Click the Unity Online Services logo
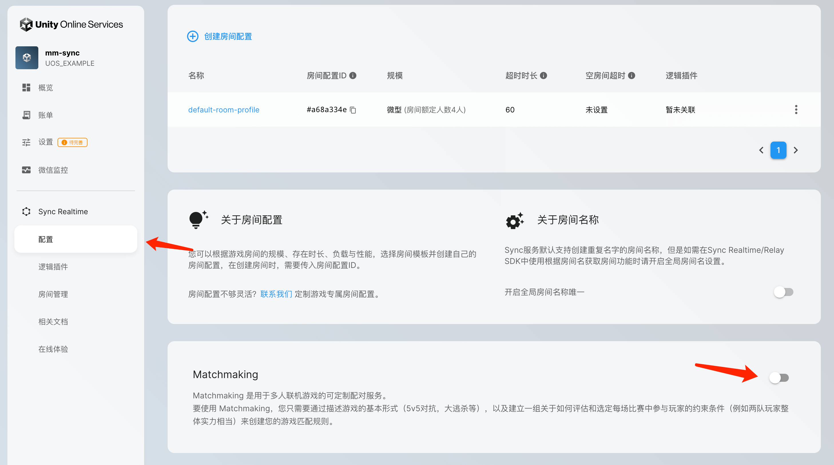 tap(71, 24)
